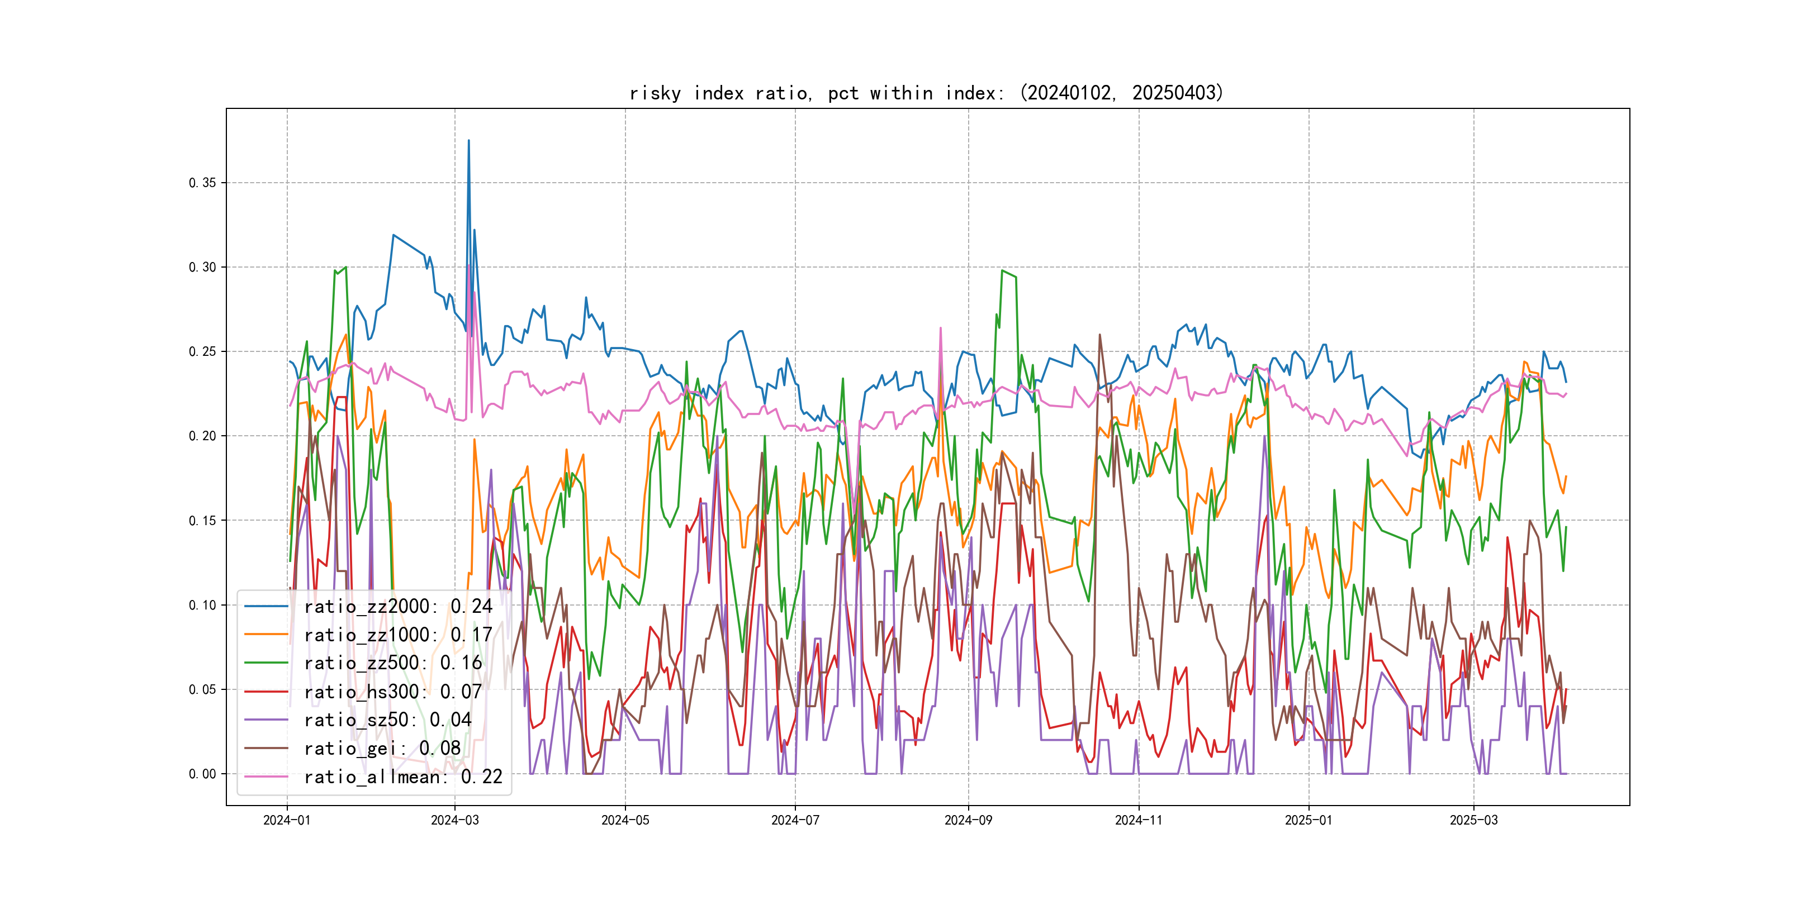Select legend label ratio_zz2000: 0.24

(398, 606)
